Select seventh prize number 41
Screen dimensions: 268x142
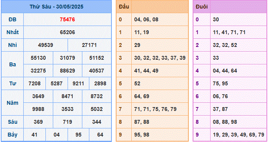35,135
